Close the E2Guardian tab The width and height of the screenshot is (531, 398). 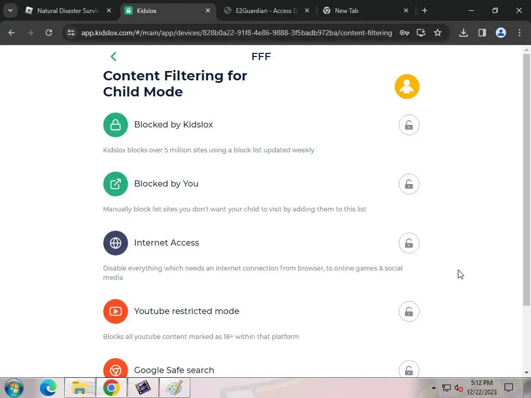coord(307,10)
